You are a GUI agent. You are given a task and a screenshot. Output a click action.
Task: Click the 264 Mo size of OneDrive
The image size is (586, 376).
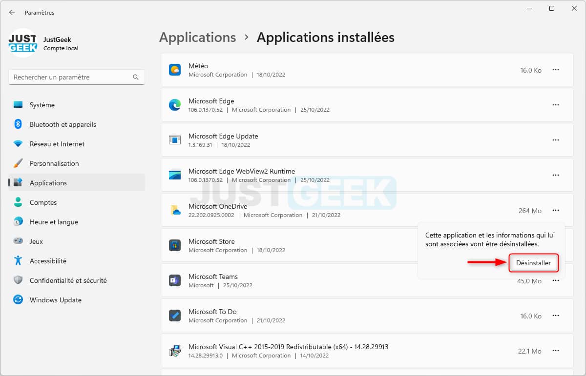point(530,211)
